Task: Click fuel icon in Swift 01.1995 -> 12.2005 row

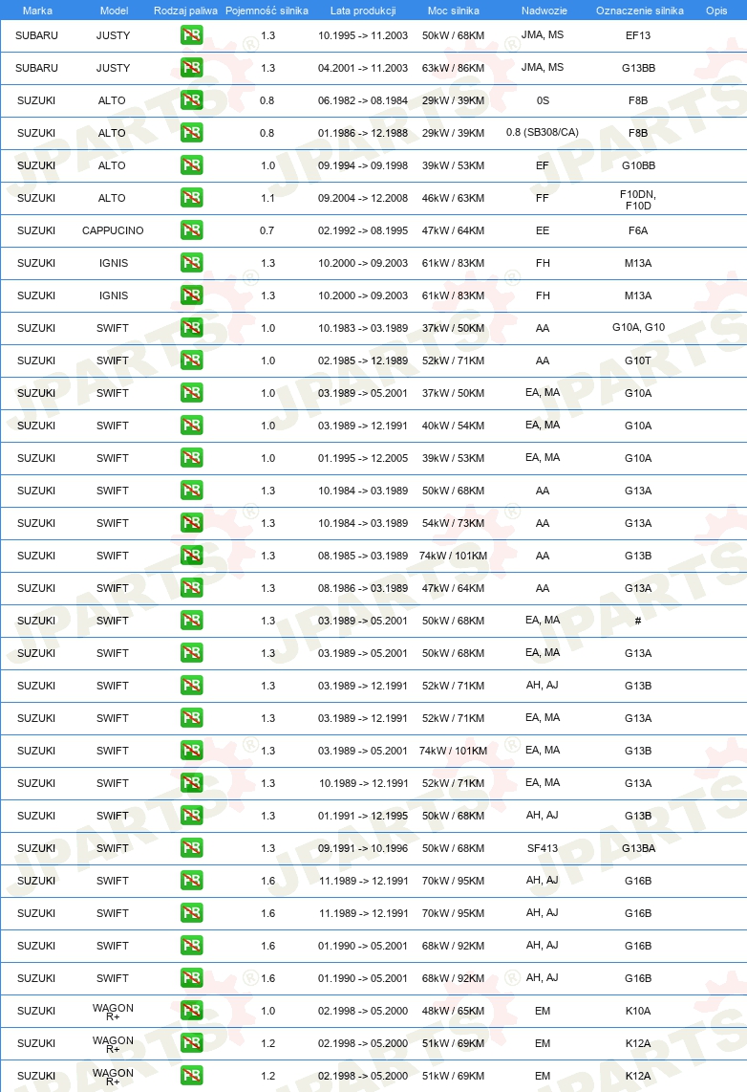Action: (x=191, y=458)
